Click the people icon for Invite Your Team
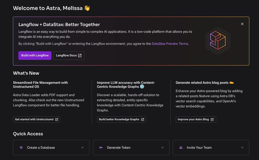Viewport: 259px width, 160px height. pos(181,147)
